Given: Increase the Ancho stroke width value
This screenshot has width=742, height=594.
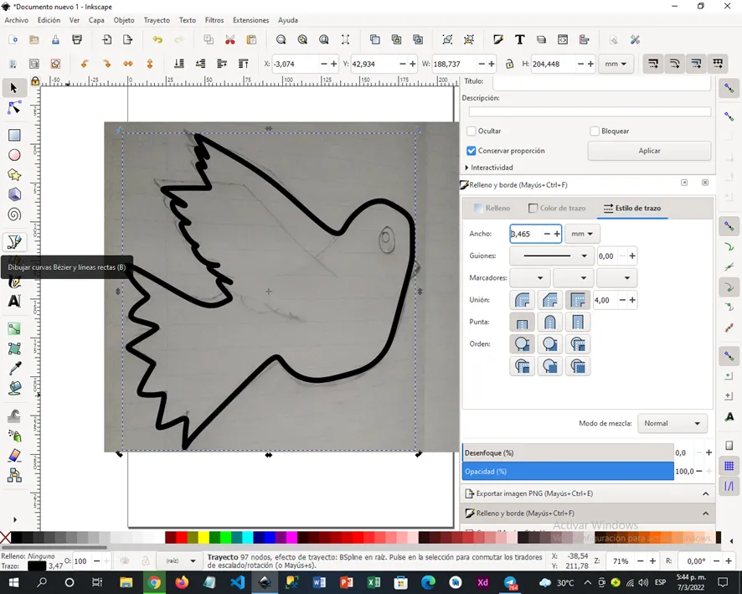Looking at the screenshot, I should click(557, 234).
